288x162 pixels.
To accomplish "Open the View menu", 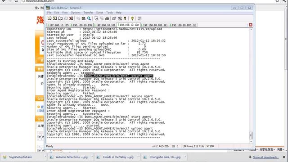I will click(x=65, y=13).
